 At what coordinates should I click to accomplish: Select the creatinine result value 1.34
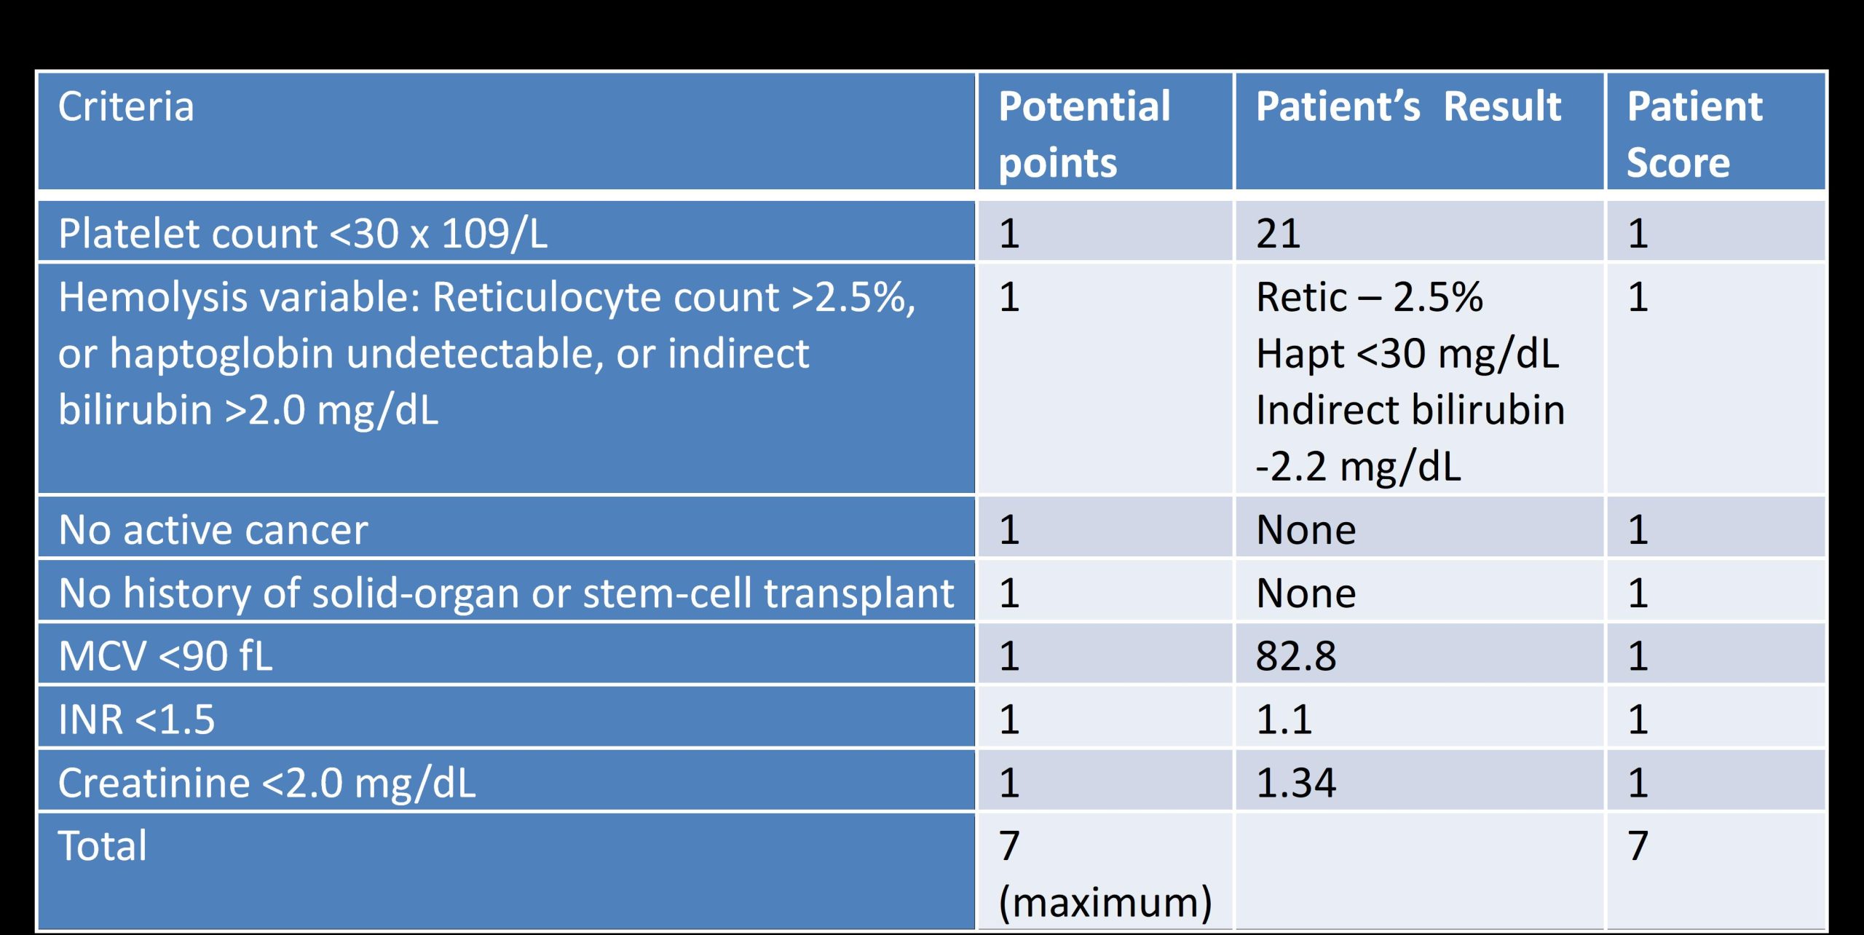pyautogui.click(x=1296, y=783)
